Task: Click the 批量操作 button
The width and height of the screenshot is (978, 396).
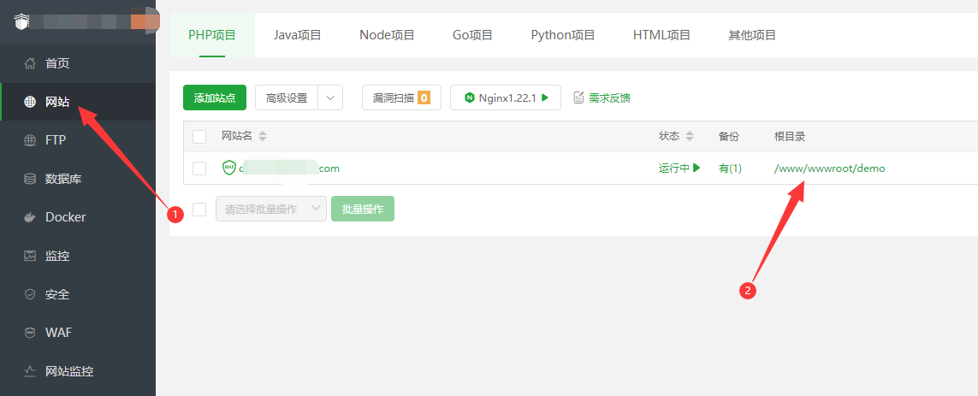Action: pos(363,209)
